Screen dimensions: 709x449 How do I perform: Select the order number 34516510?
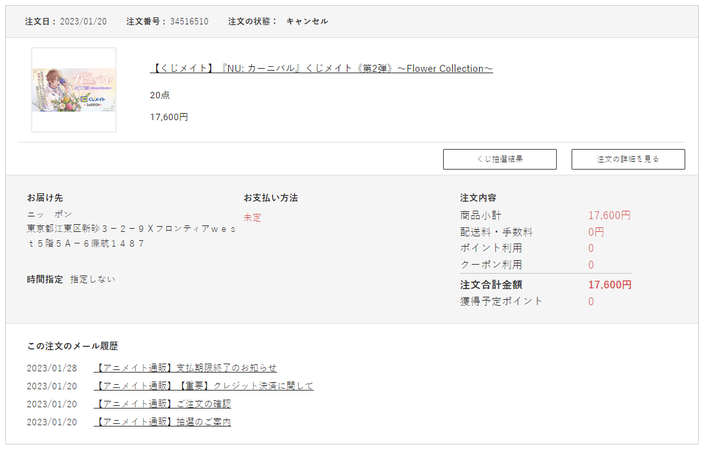pos(189,22)
